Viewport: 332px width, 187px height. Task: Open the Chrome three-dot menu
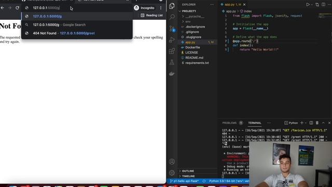161,8
